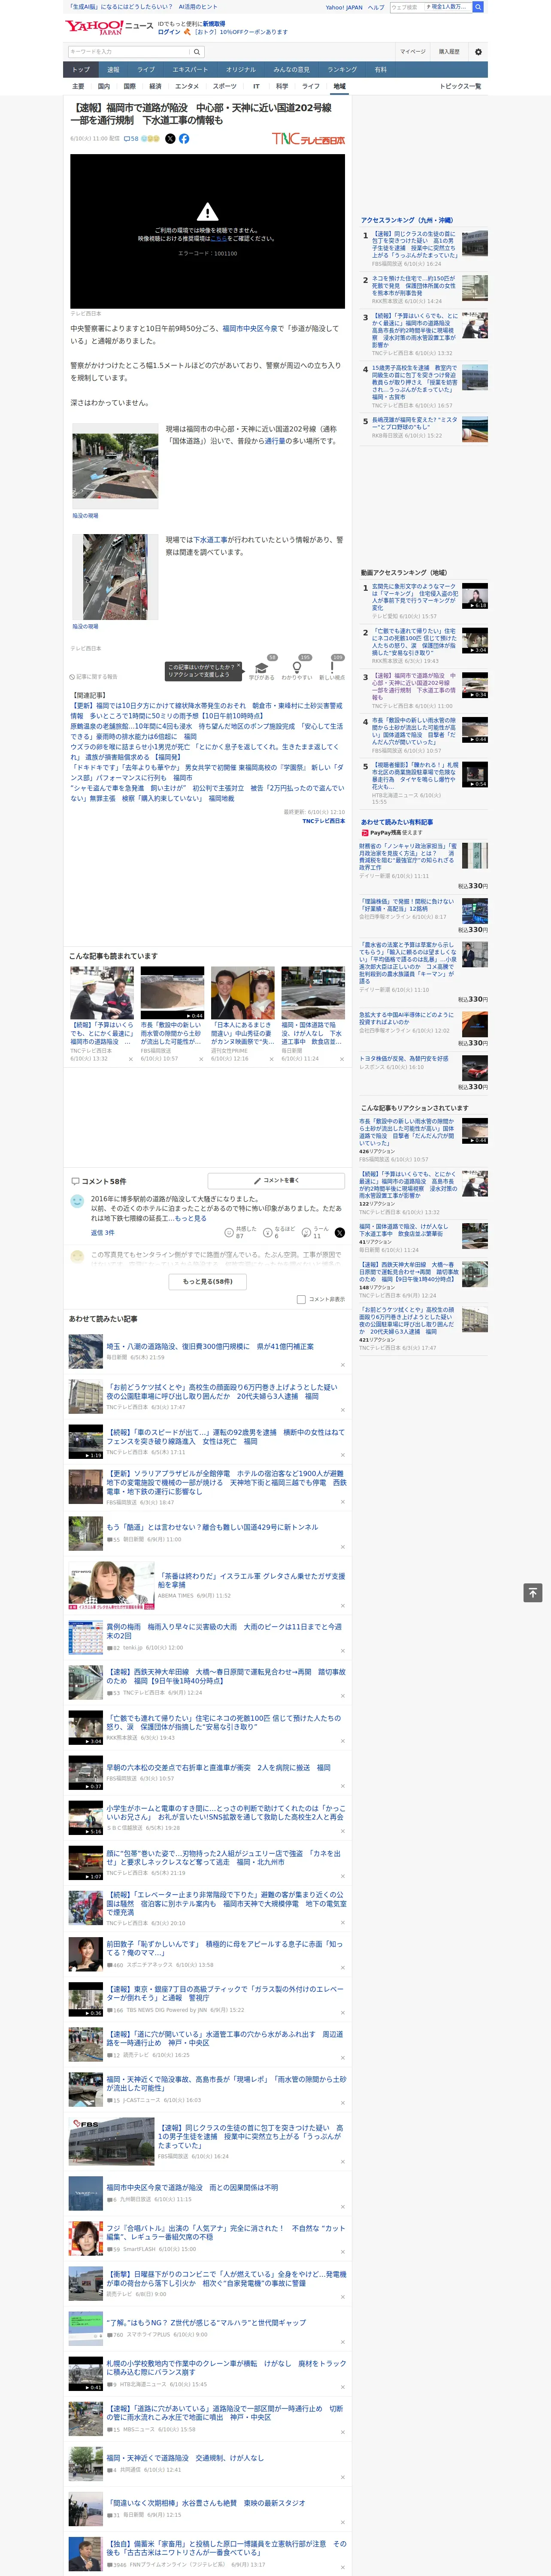The width and height of the screenshot is (551, 2576).
Task: Open the スポーツ category tab
Action: coord(225,86)
